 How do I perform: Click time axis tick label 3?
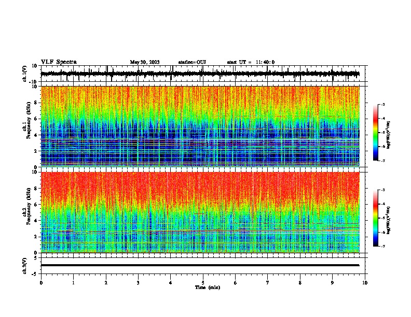(138, 283)
